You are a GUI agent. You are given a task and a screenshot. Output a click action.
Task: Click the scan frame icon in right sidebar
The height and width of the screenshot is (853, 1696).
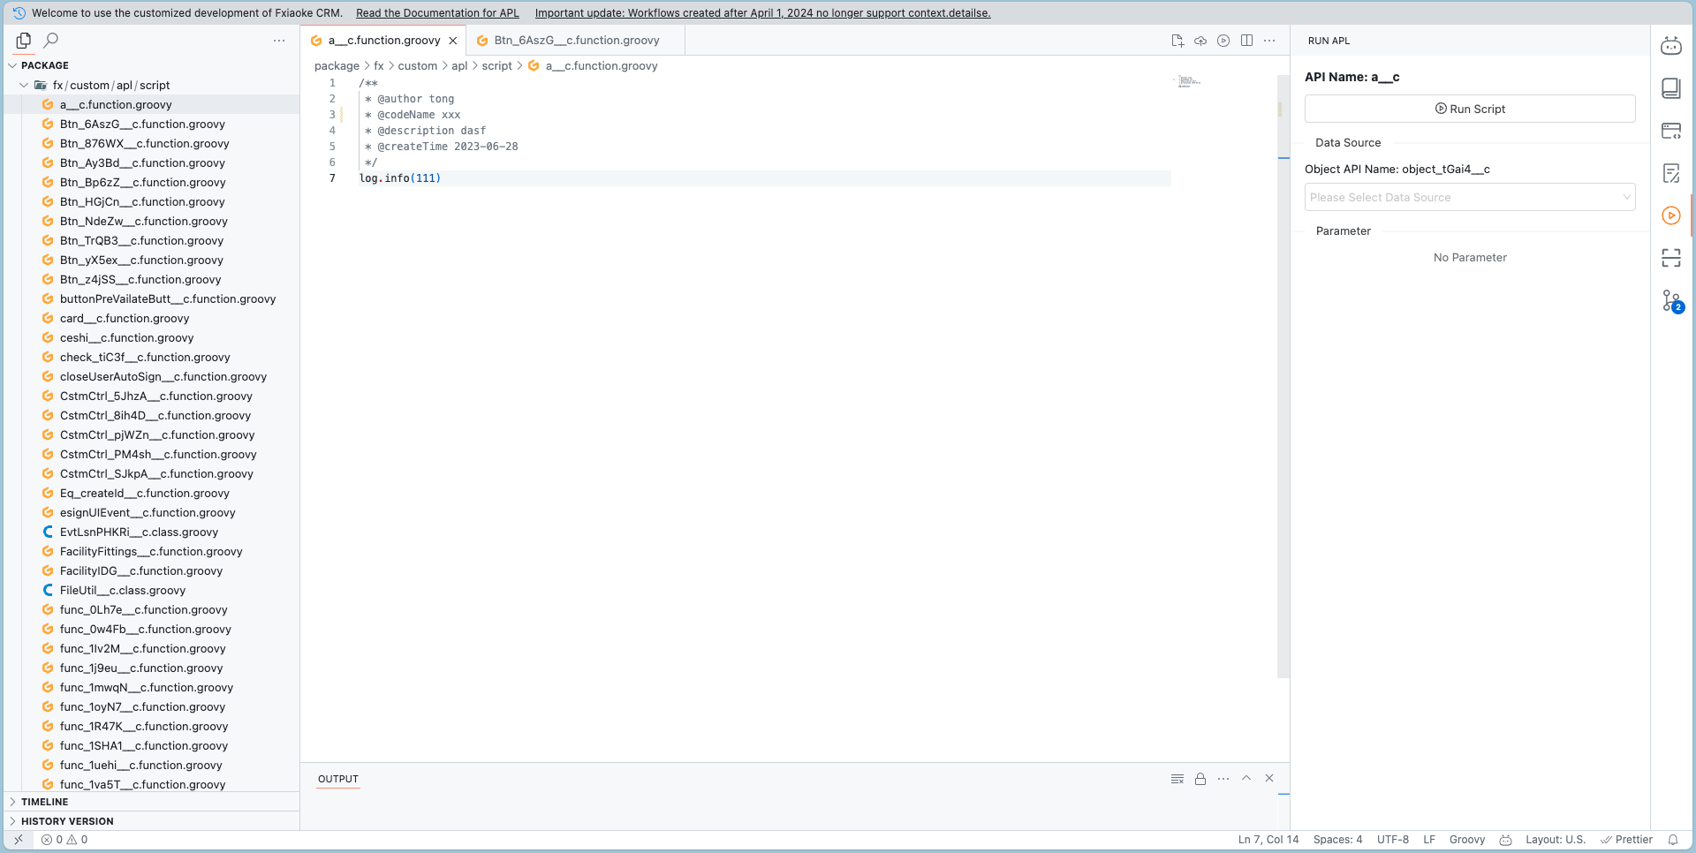1670,258
